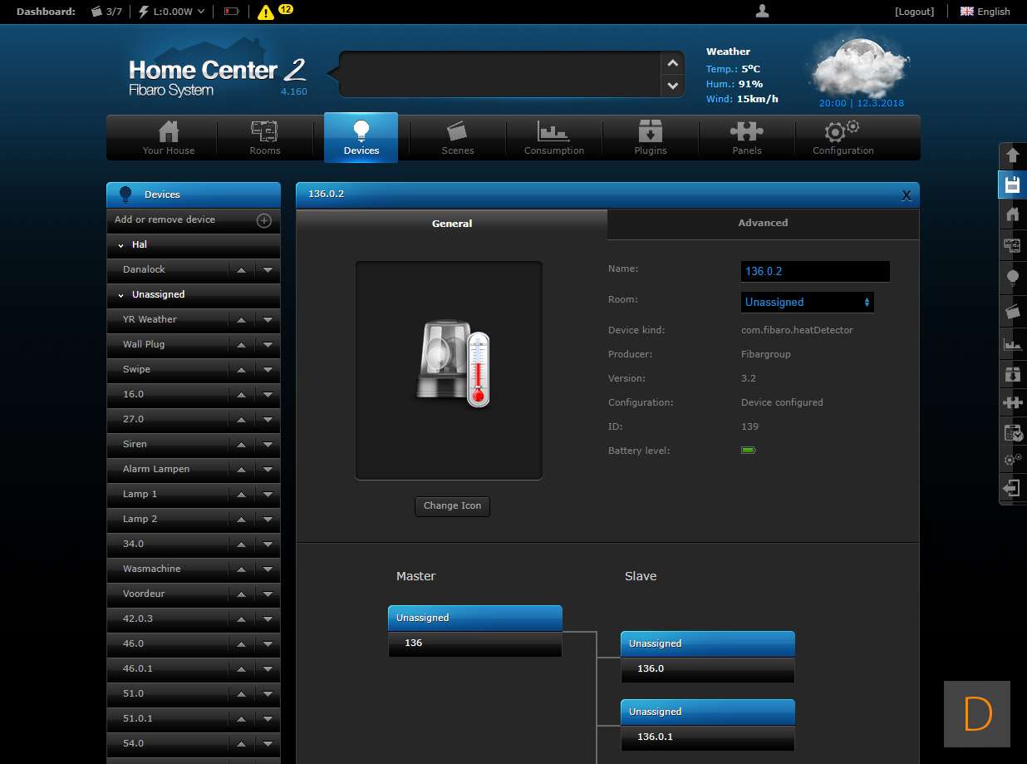Open Panels in the main navigation
This screenshot has width=1027, height=764.
pos(747,138)
